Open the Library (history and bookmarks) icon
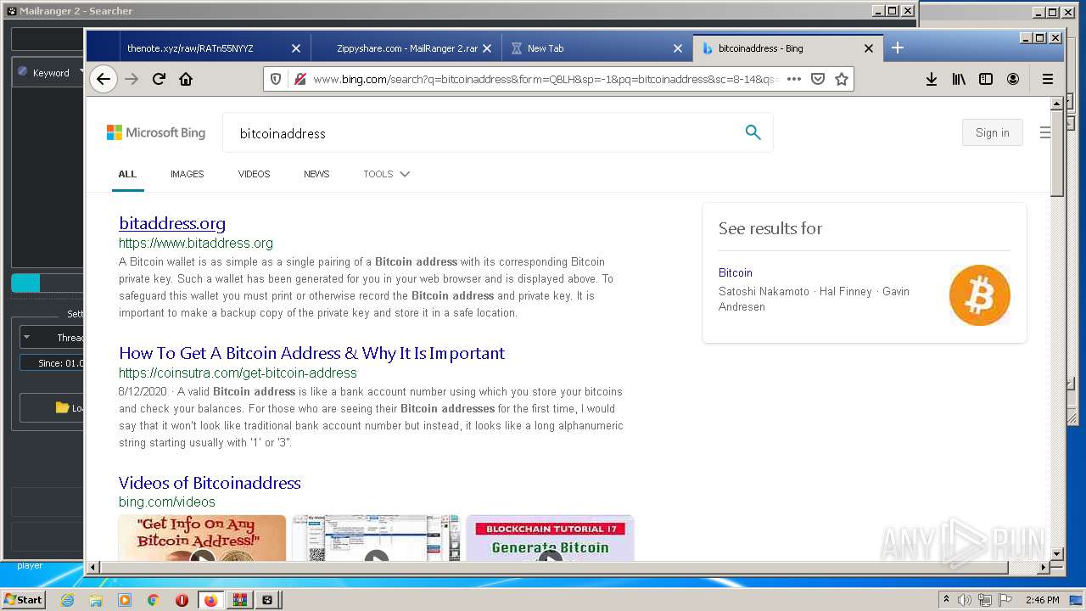 pos(959,79)
